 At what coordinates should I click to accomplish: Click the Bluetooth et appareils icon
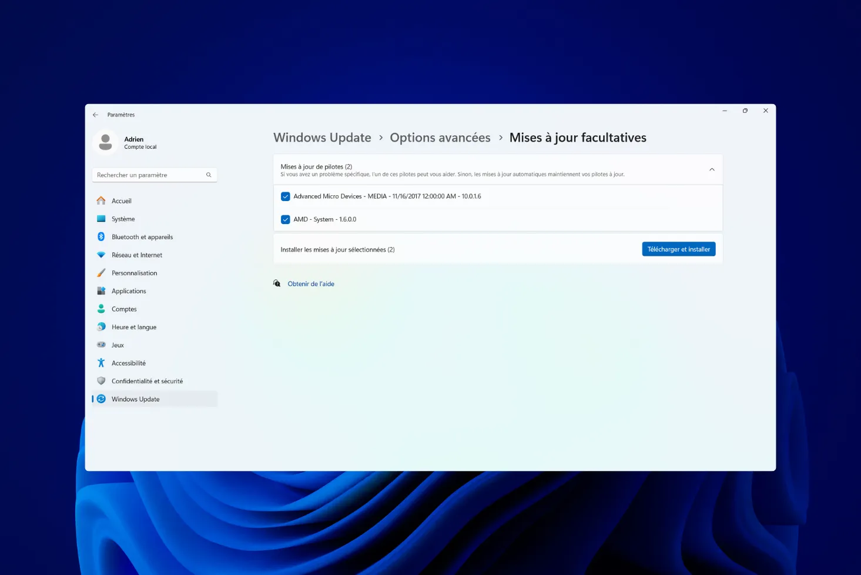101,237
